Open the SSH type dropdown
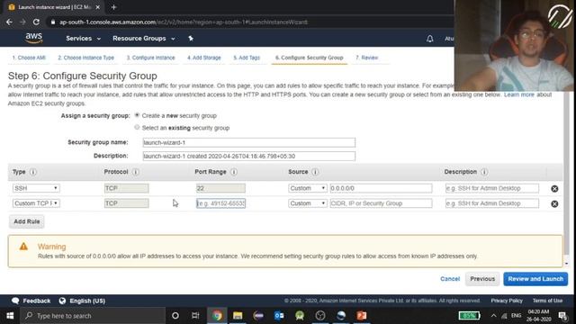 pyautogui.click(x=36, y=188)
